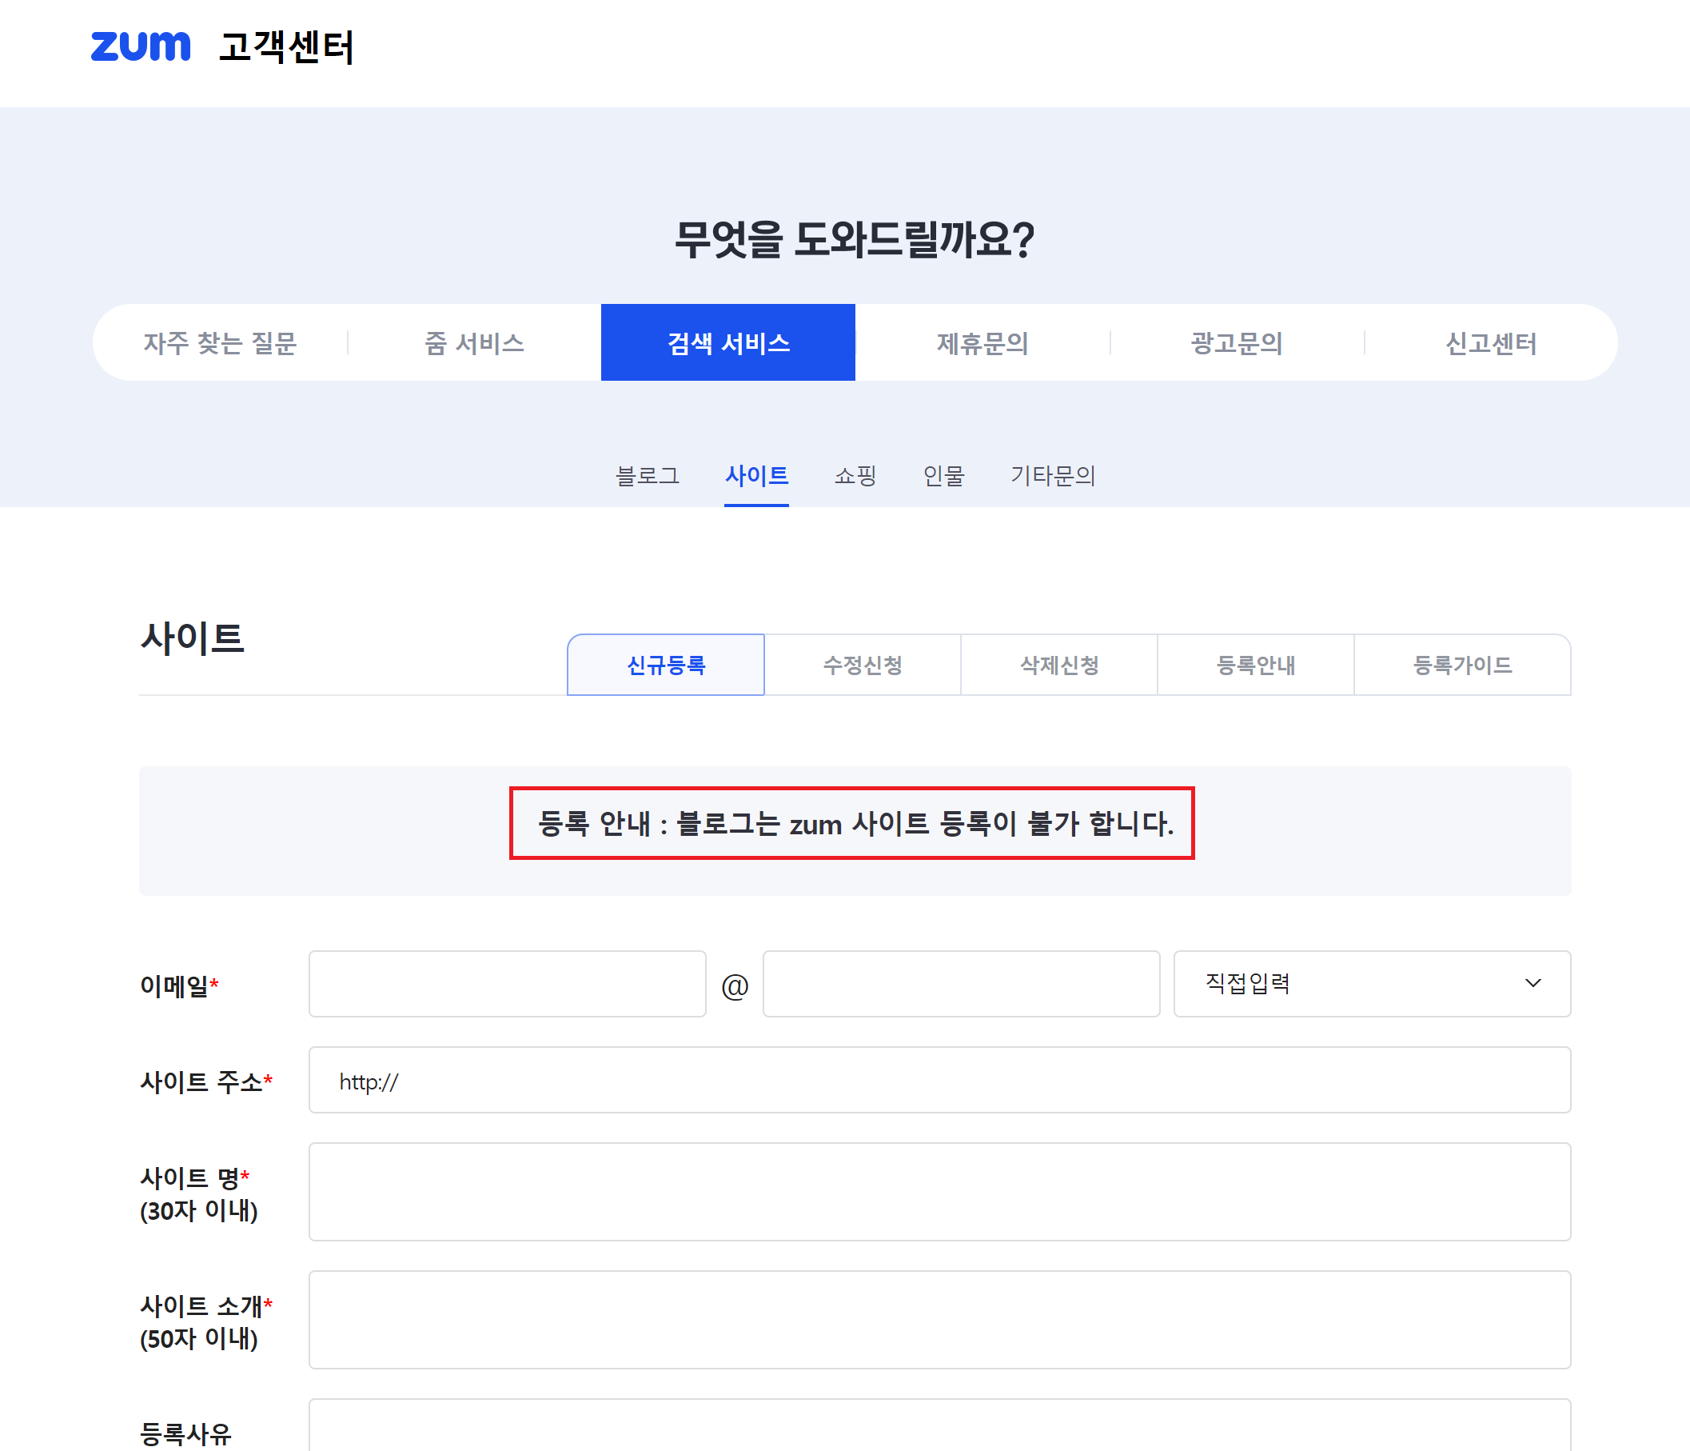Viewport: 1690px width, 1451px height.
Task: Click the email ID input field
Action: 507,983
